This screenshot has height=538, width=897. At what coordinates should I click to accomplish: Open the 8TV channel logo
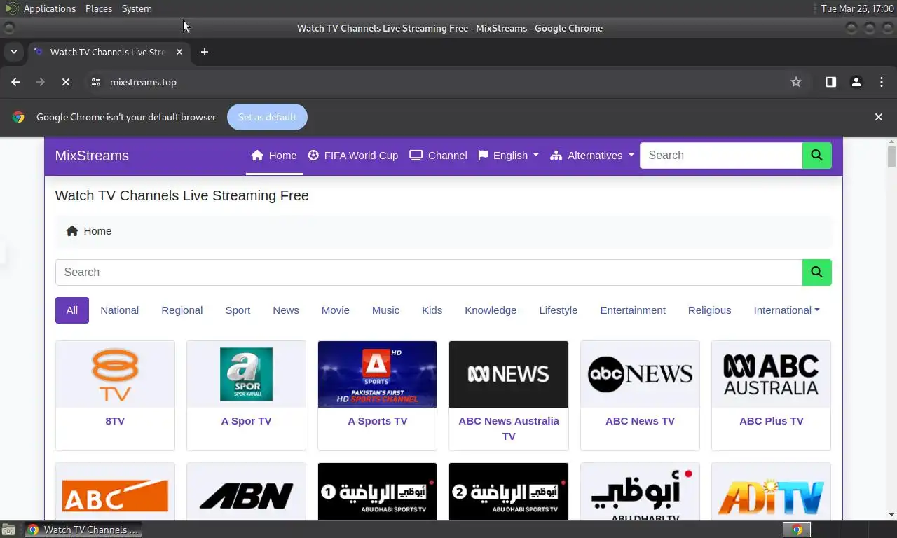(x=115, y=374)
